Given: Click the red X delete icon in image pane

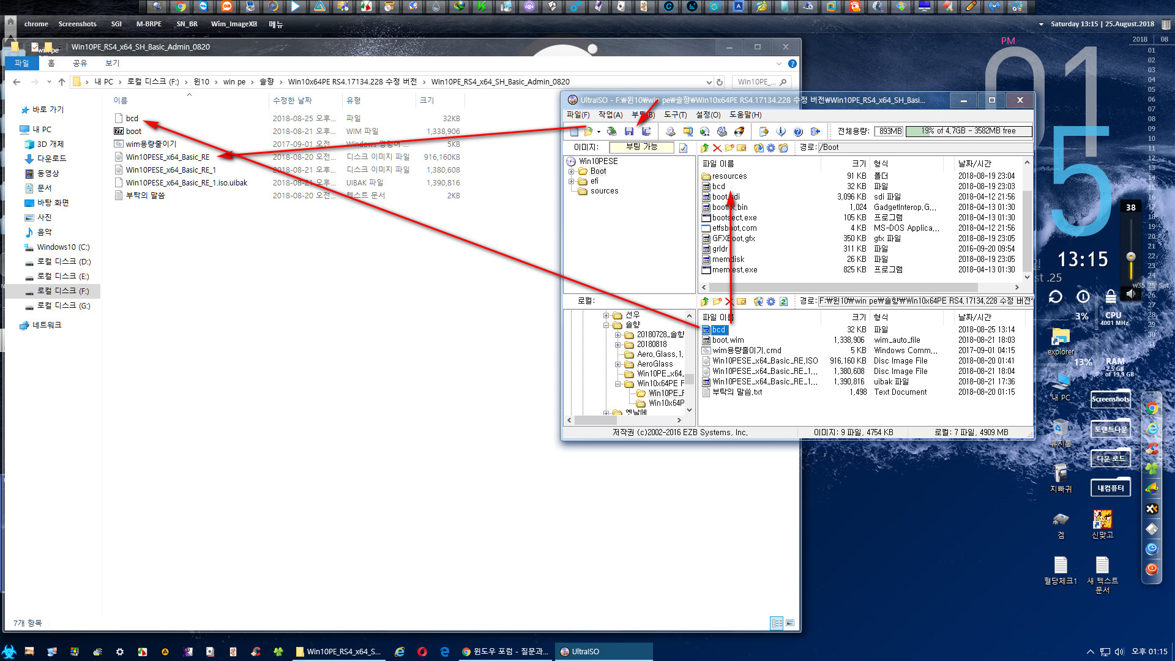Looking at the screenshot, I should pos(717,148).
